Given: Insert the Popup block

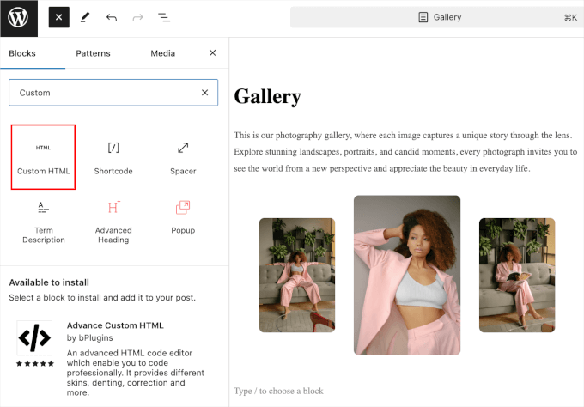Looking at the screenshot, I should pos(183,218).
